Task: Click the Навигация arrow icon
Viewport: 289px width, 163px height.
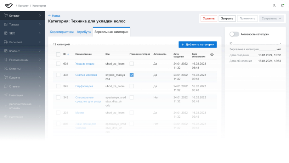Action: coord(6,95)
